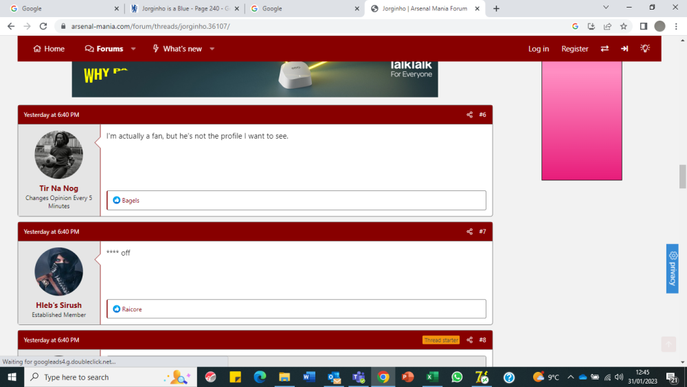Open post number #6 permalink
Image resolution: width=687 pixels, height=387 pixels.
[482, 115]
